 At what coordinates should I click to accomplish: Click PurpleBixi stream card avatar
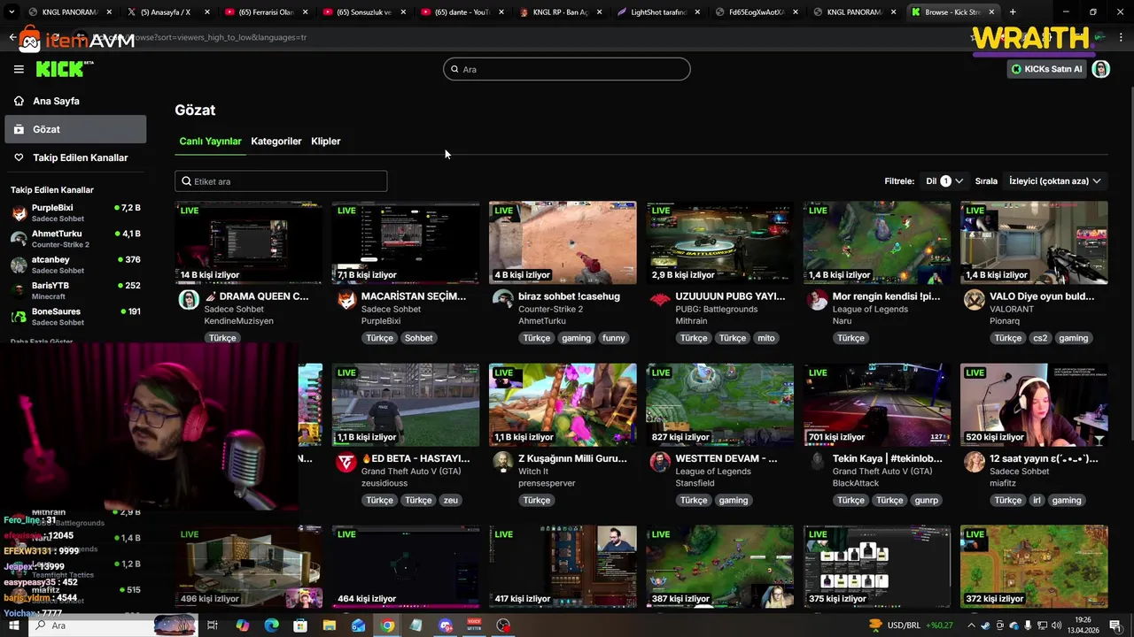coord(346,299)
